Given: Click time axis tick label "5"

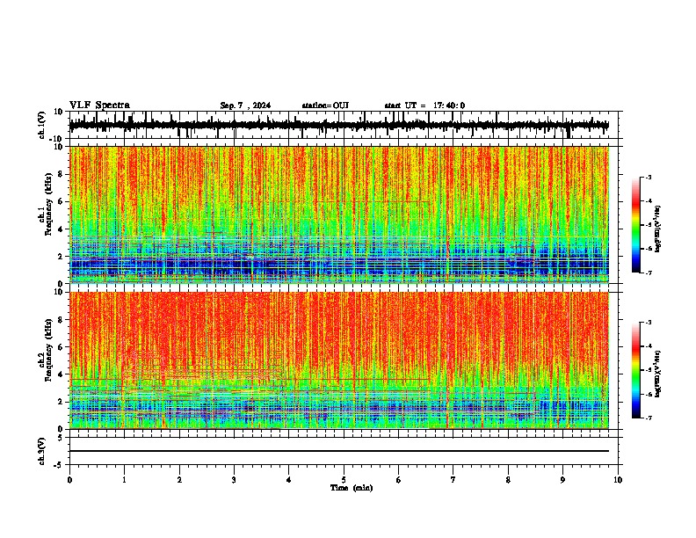Looking at the screenshot, I should (344, 480).
